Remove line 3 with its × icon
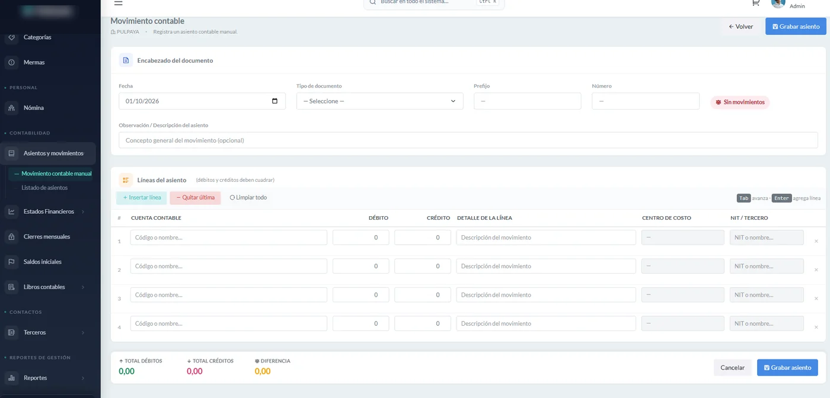The image size is (830, 398). tap(816, 298)
